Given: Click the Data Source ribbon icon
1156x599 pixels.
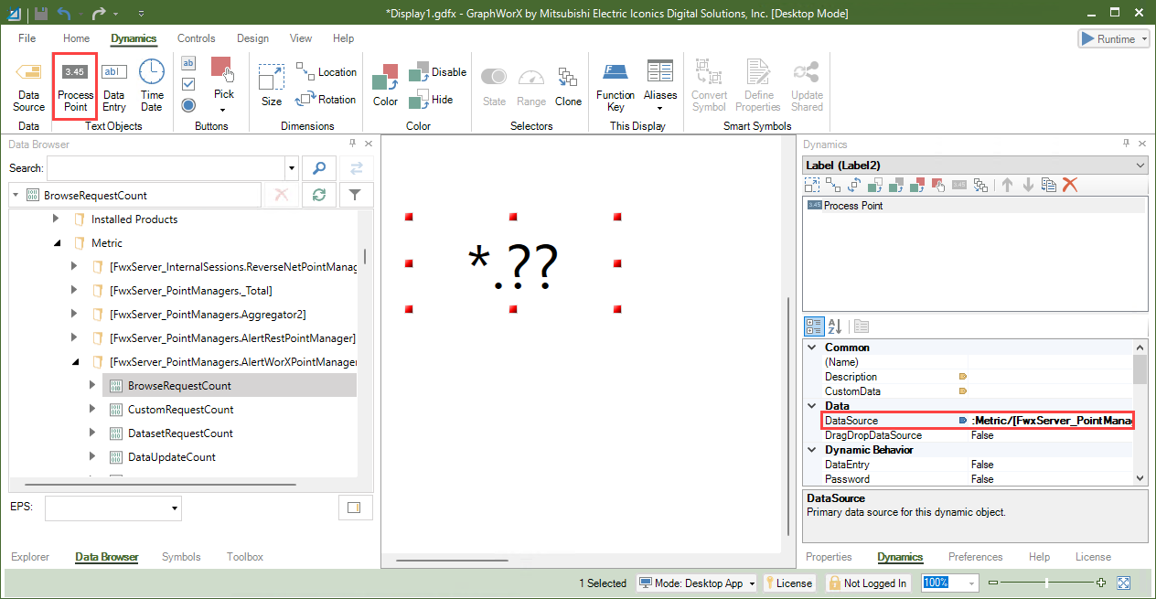Looking at the screenshot, I should pyautogui.click(x=28, y=87).
